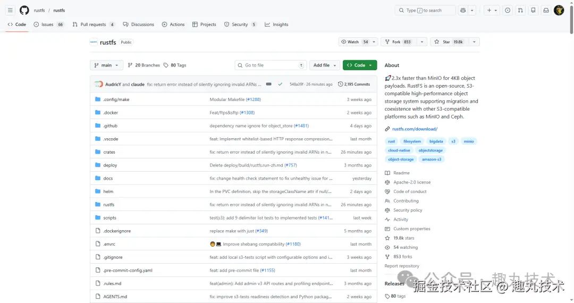Screen dimensions: 574x303
Task: Switch to the Pull requests tab
Action: click(94, 24)
